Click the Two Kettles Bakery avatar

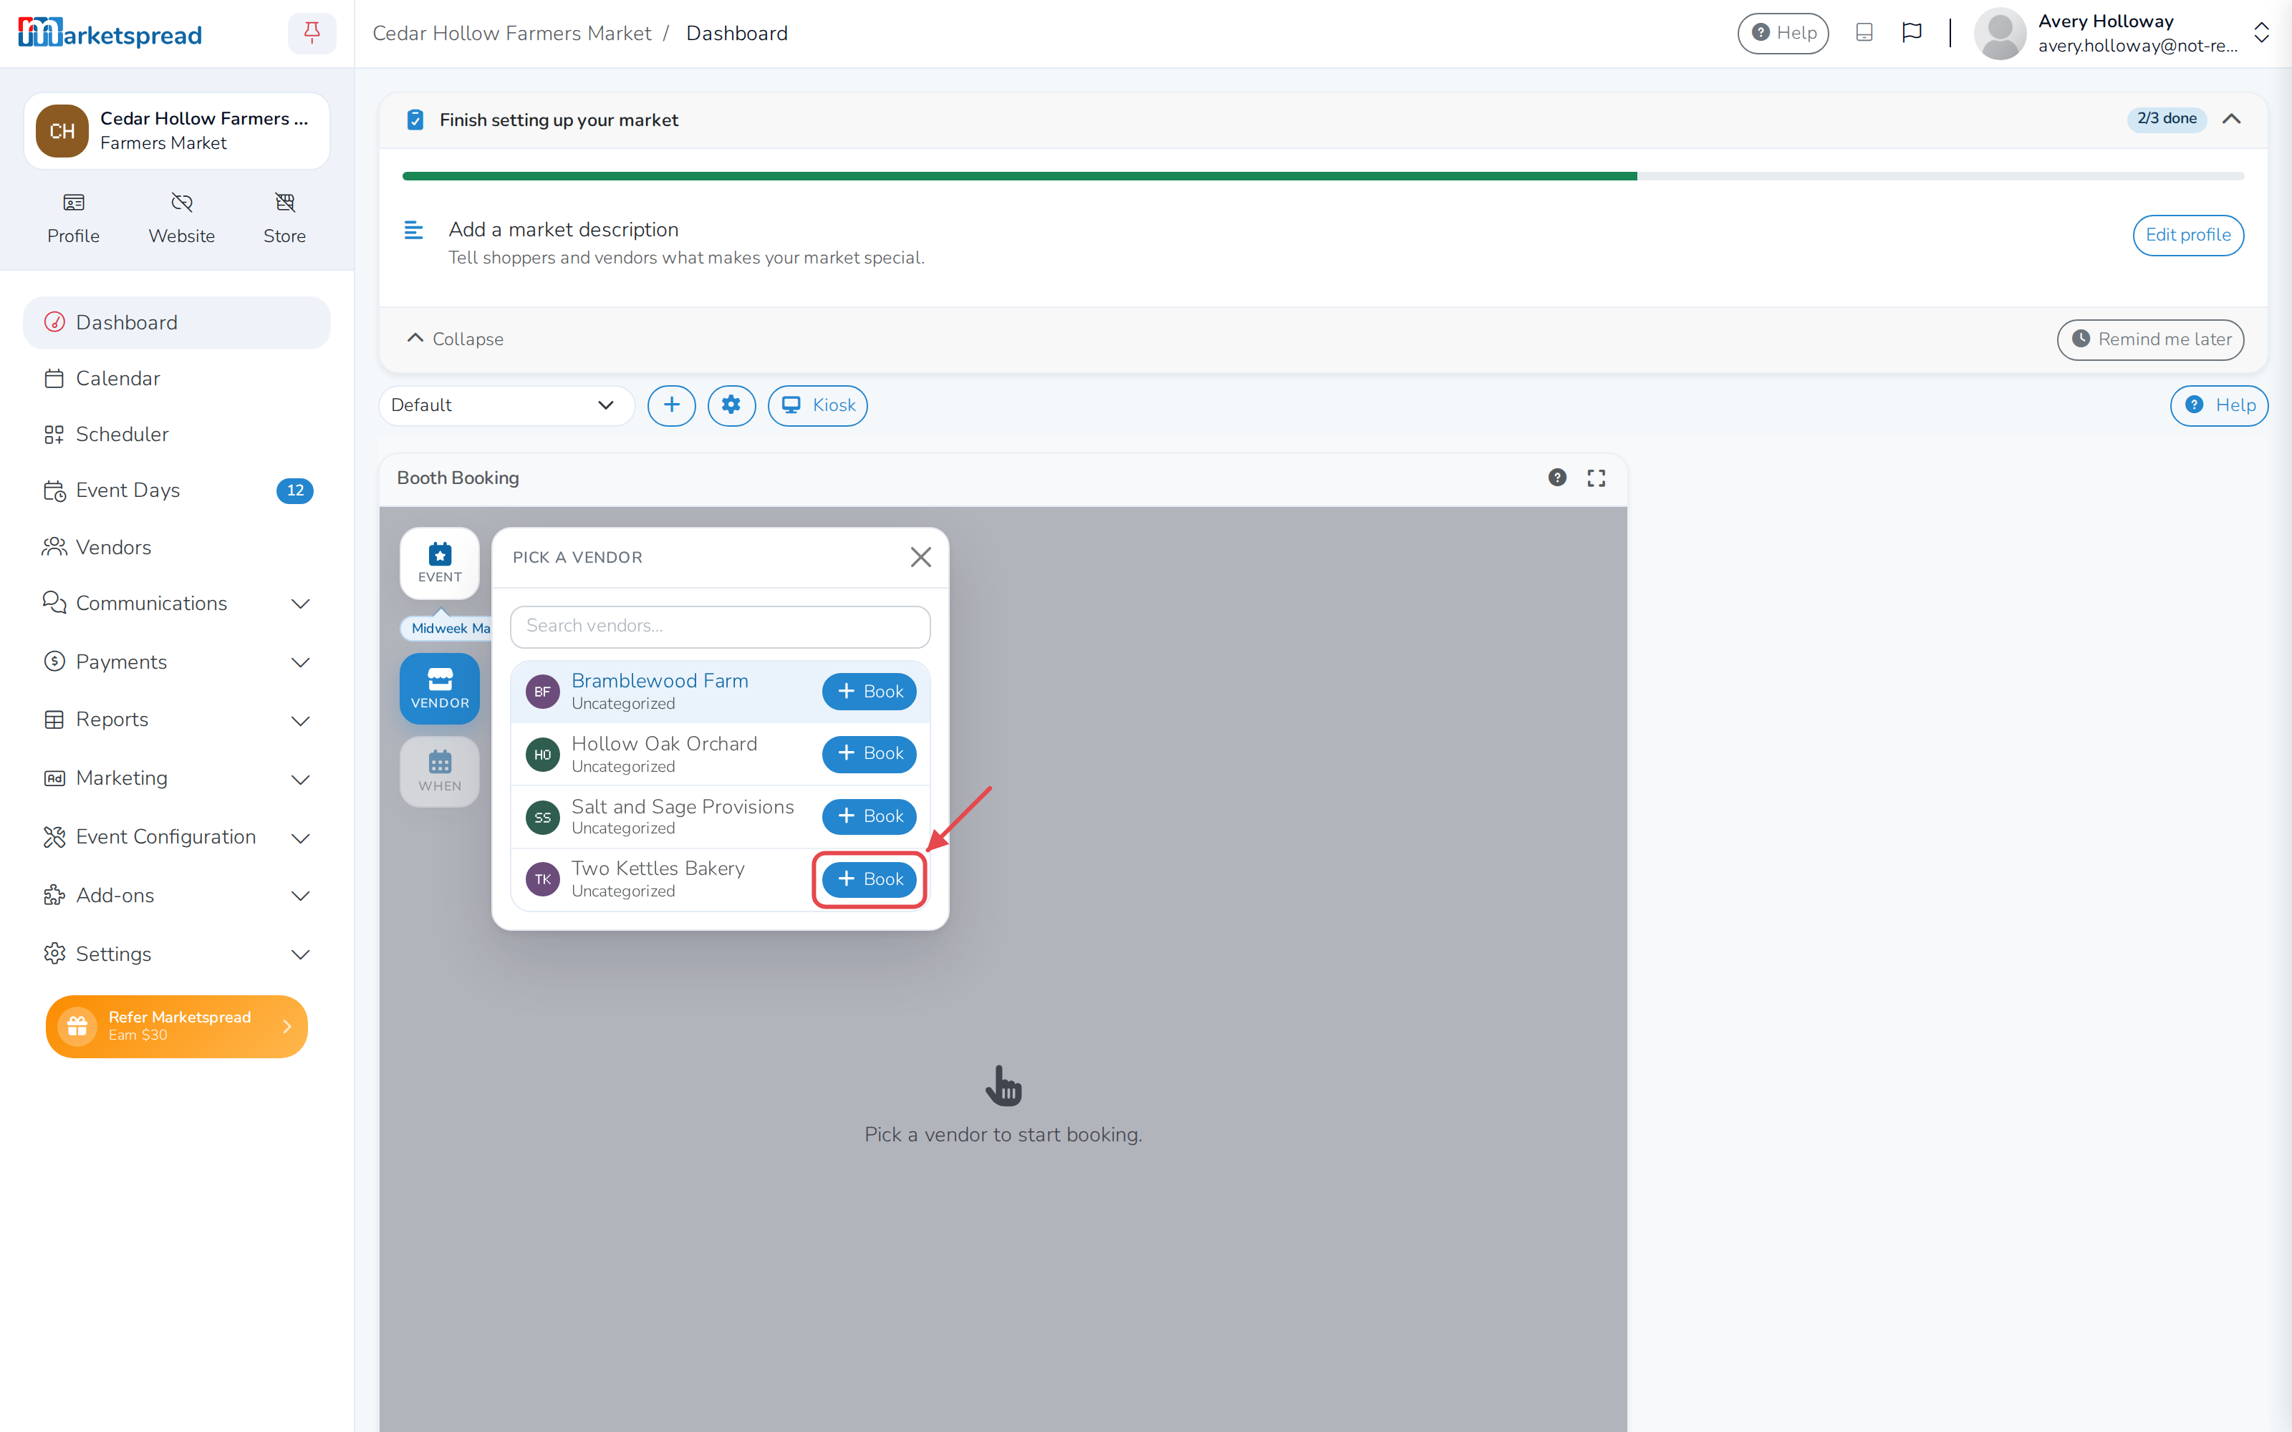[x=543, y=880]
